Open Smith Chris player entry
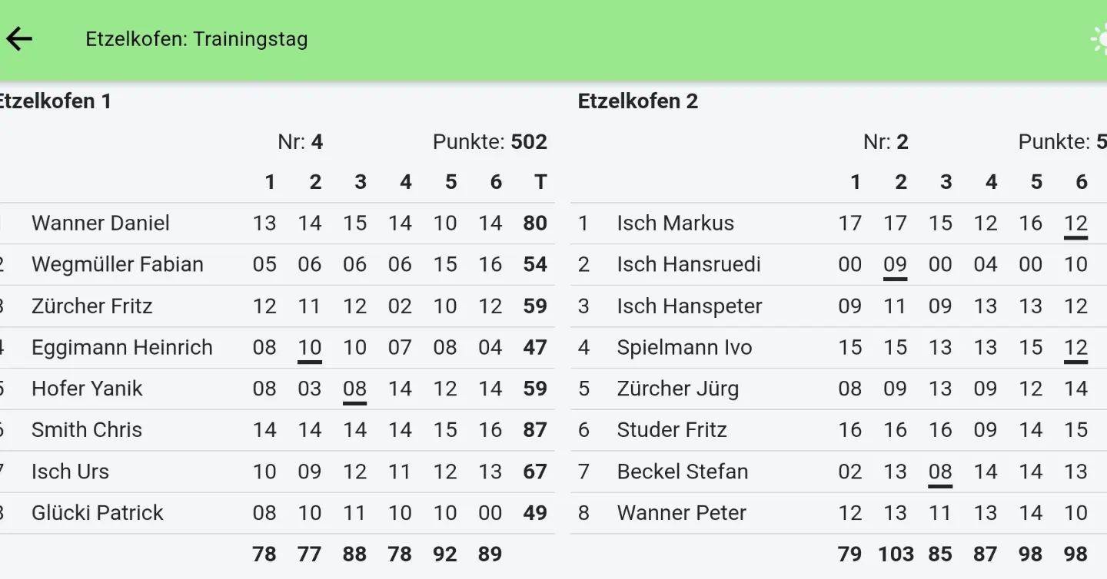The height and width of the screenshot is (579, 1107). (87, 430)
